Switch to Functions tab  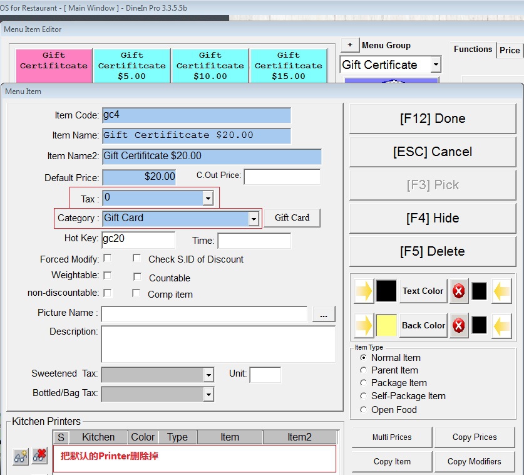[473, 49]
